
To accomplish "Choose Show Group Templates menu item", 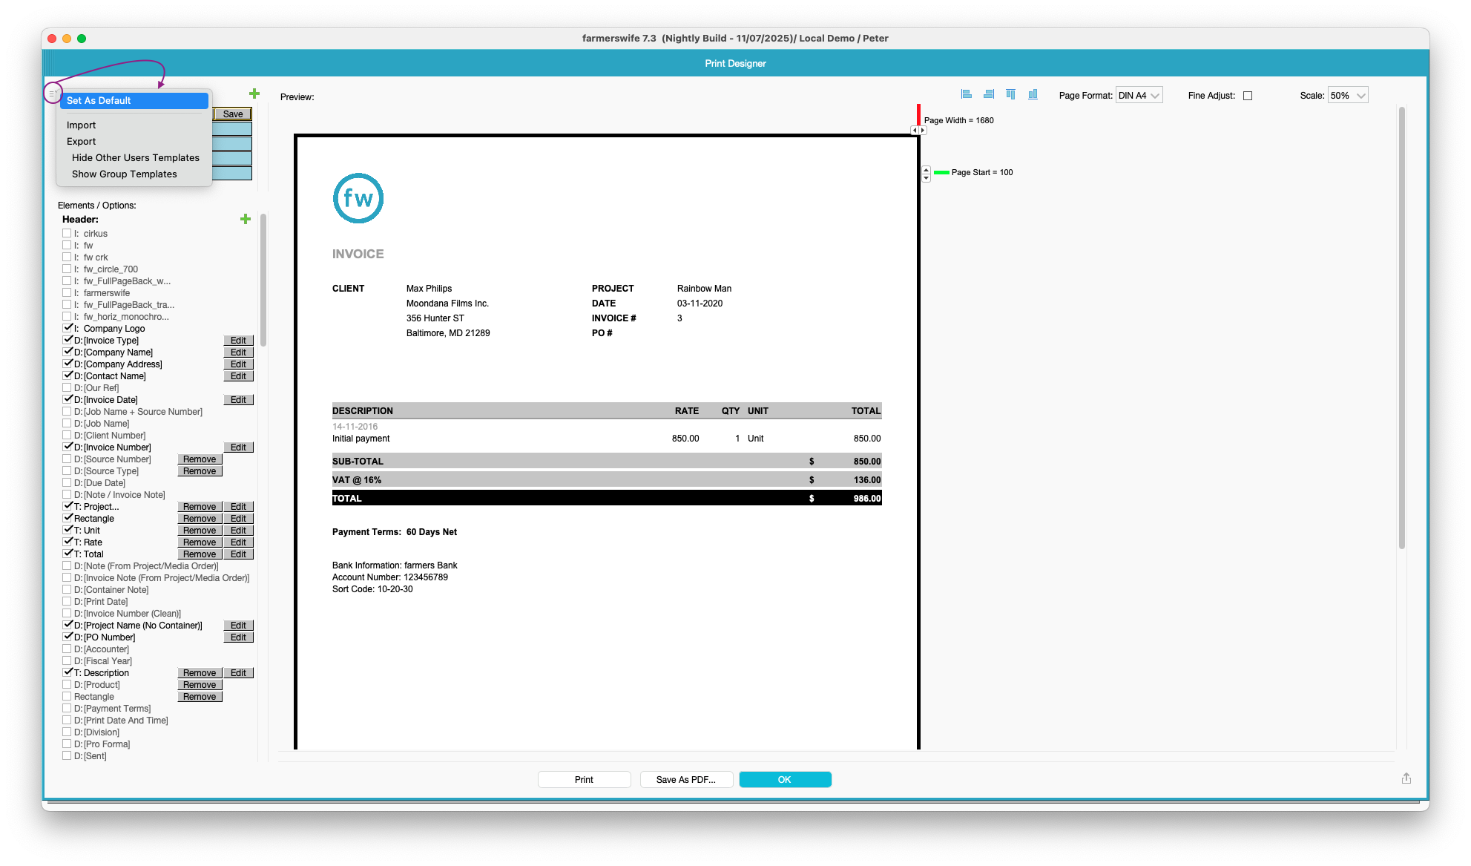I will pos(125,174).
